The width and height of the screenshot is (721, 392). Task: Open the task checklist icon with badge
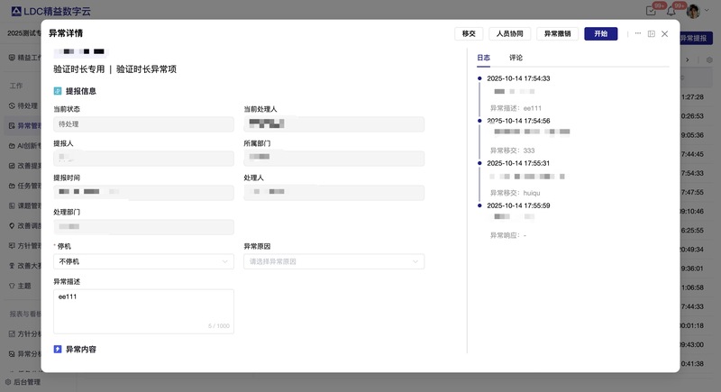[x=651, y=11]
